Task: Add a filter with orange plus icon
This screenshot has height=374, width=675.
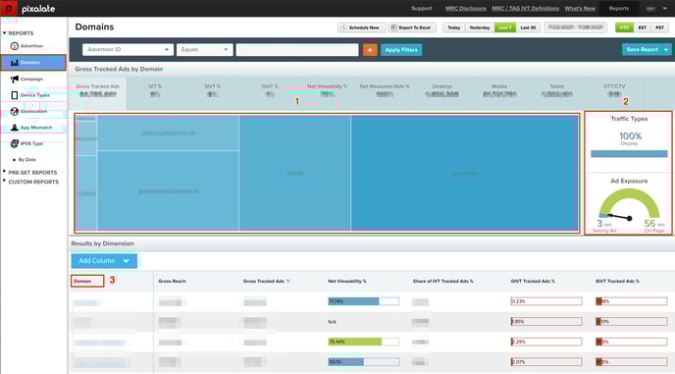Action: (370, 50)
